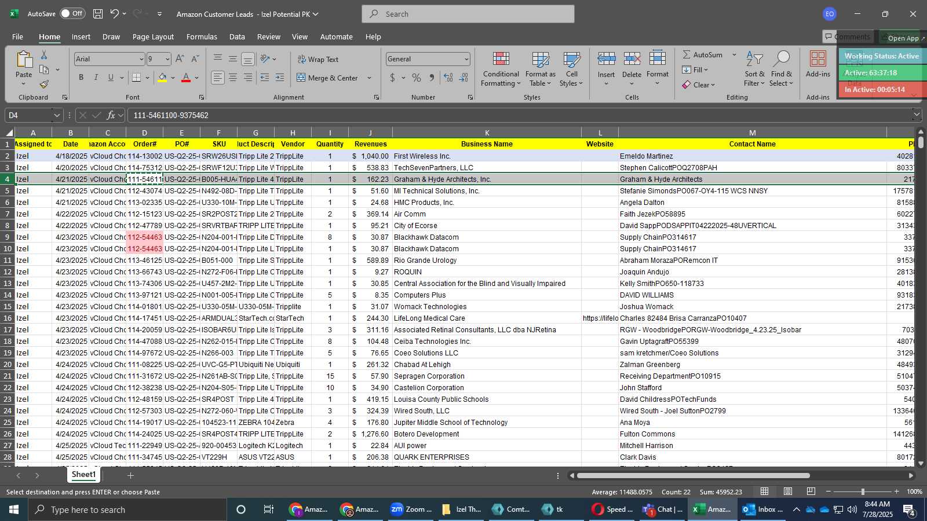Click Fill button in Editing group
Viewport: 927px width, 521px height.
click(x=695, y=69)
